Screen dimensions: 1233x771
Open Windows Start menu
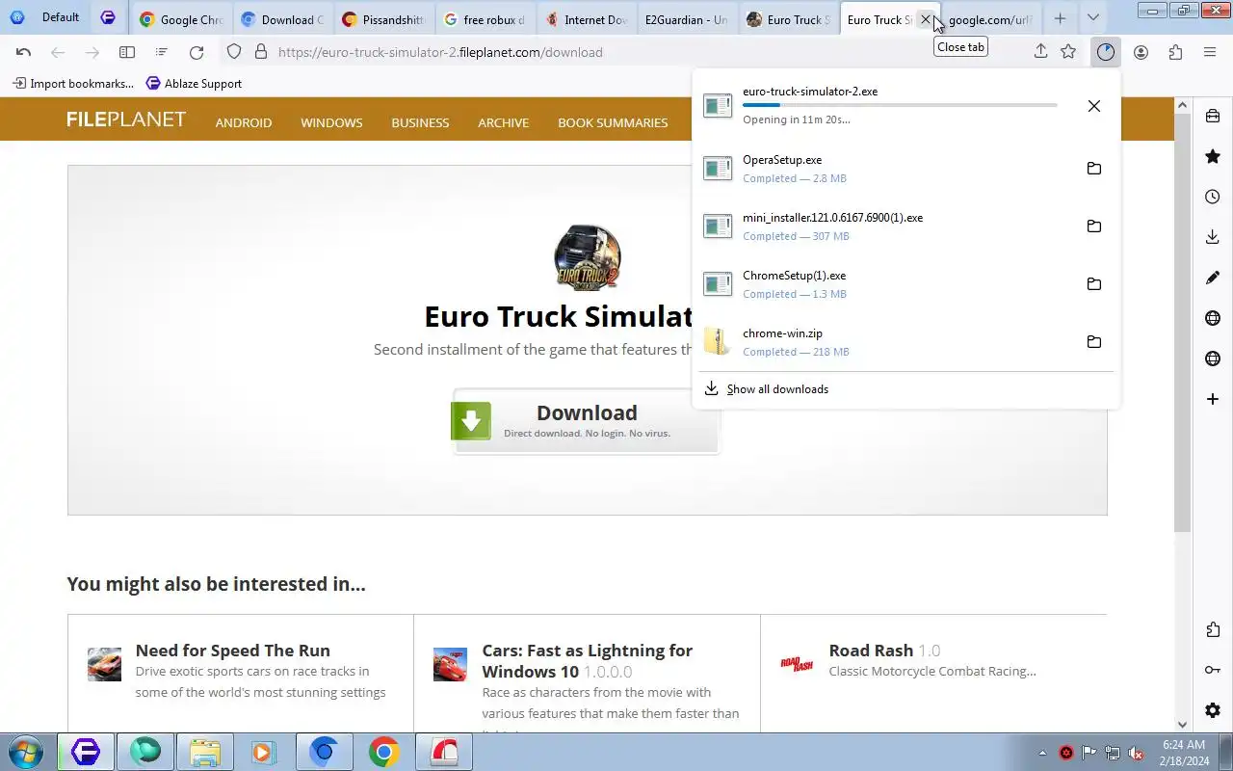coord(25,752)
